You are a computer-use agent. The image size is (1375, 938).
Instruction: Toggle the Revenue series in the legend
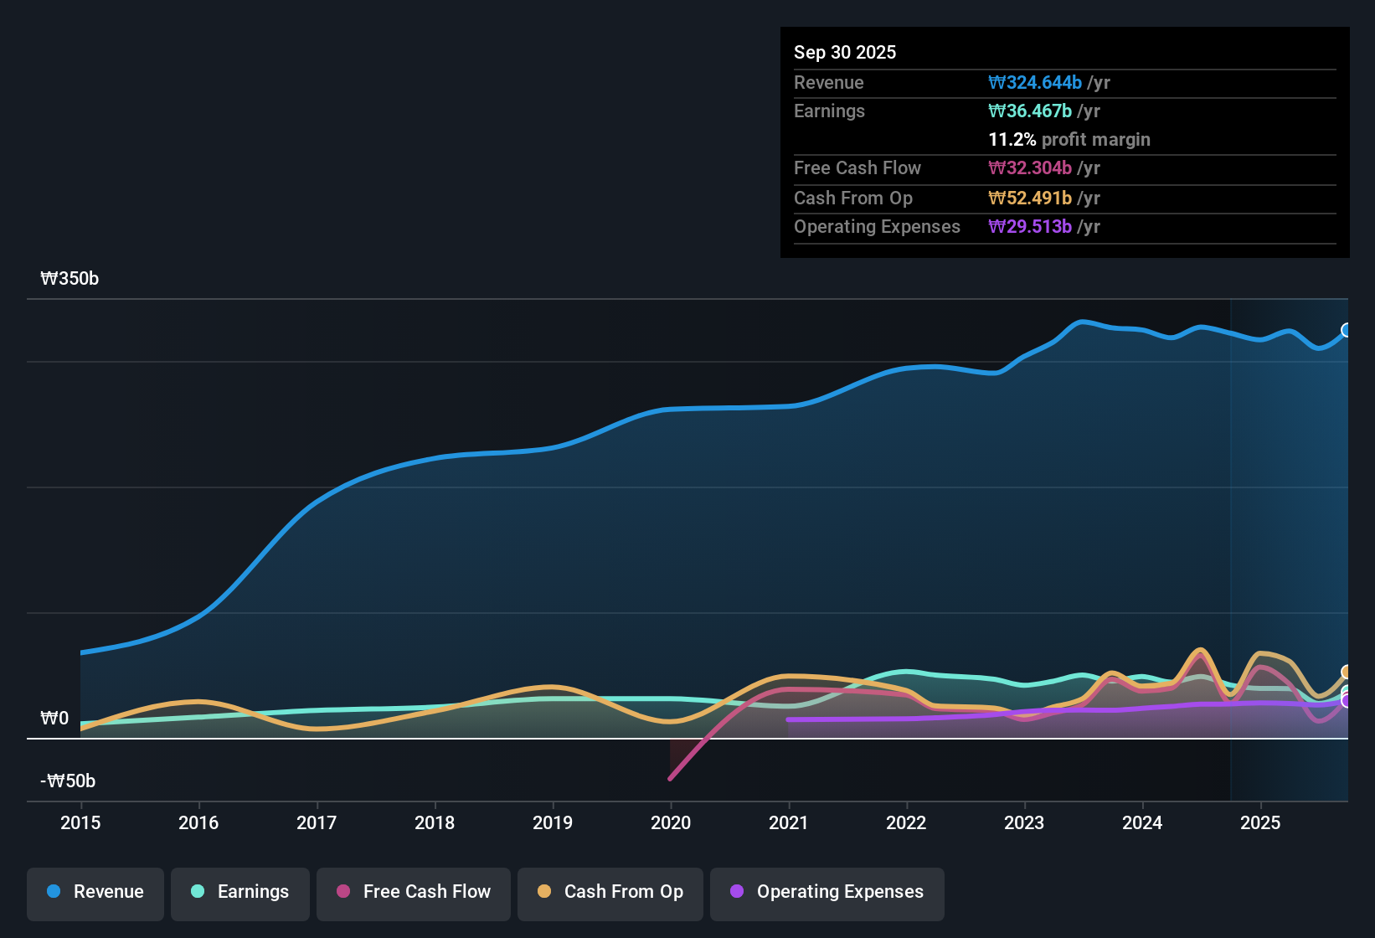[95, 892]
